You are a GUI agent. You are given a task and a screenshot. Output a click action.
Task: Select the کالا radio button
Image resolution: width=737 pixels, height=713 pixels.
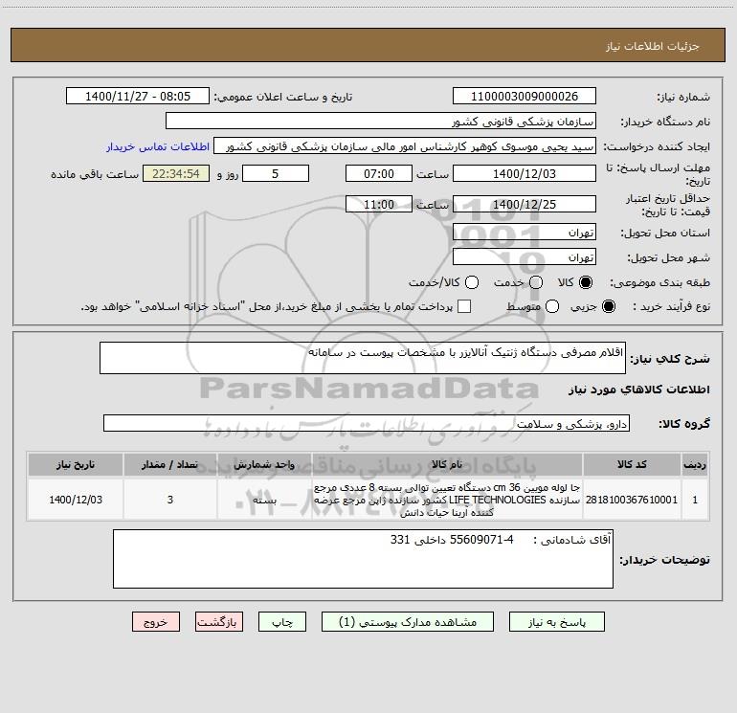click(x=586, y=282)
